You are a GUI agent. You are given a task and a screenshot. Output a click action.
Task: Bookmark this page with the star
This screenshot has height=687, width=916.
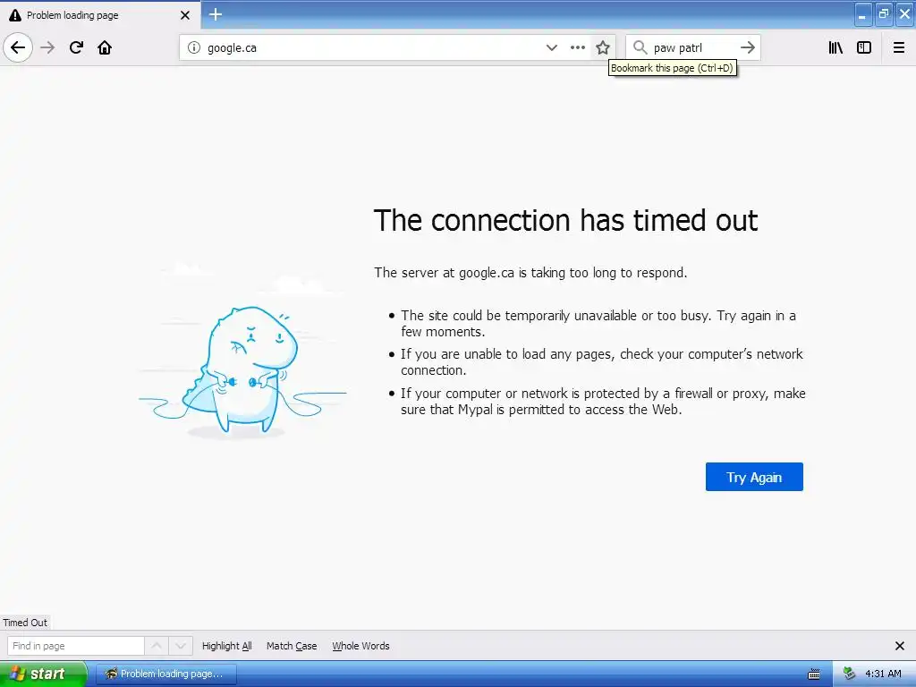pos(603,47)
